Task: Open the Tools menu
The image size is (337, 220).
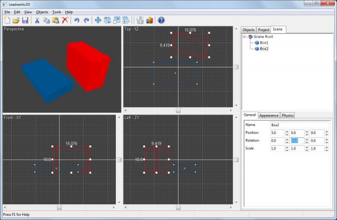Action: [x=56, y=12]
